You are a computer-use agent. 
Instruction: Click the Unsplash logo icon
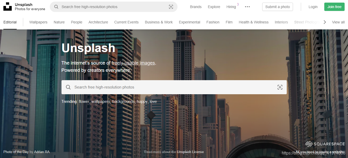tap(8, 7)
